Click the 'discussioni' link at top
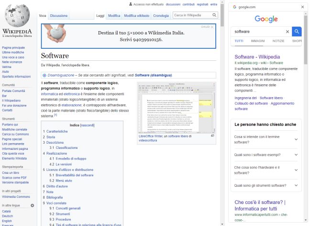311x226 pixels. point(173,4)
